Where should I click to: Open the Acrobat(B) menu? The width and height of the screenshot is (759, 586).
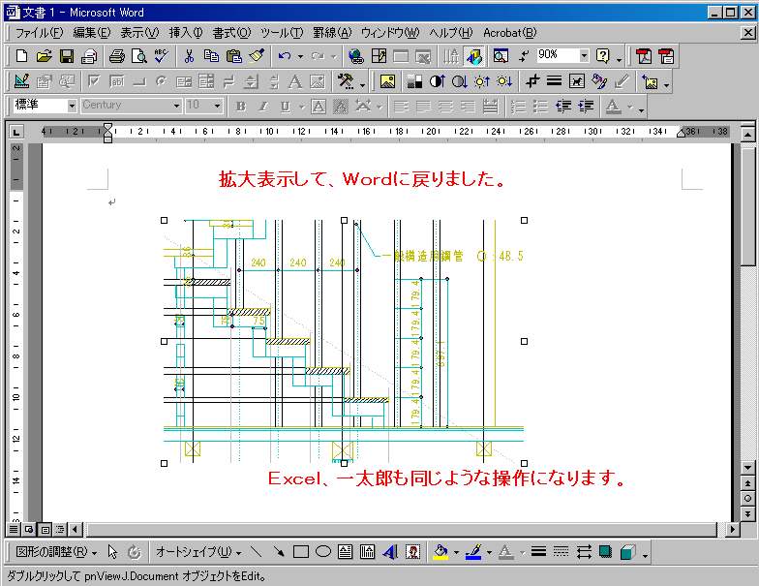[x=509, y=33]
